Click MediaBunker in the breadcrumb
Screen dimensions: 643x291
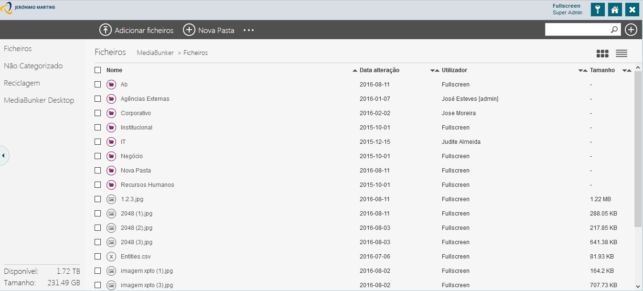pyautogui.click(x=155, y=53)
